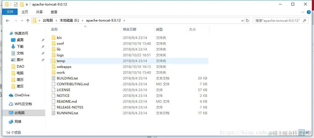Click the webapps folder name
The height and width of the screenshot is (138, 314).
[x=64, y=67]
